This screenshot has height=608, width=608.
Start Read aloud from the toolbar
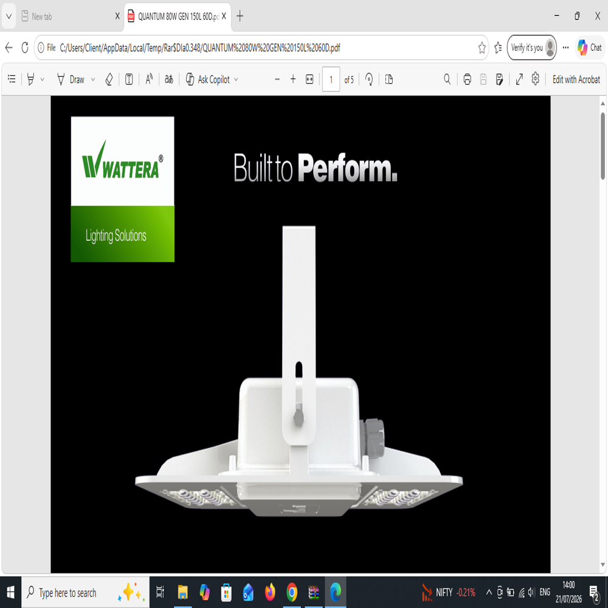[x=150, y=80]
